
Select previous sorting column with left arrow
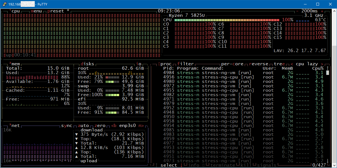292,64
